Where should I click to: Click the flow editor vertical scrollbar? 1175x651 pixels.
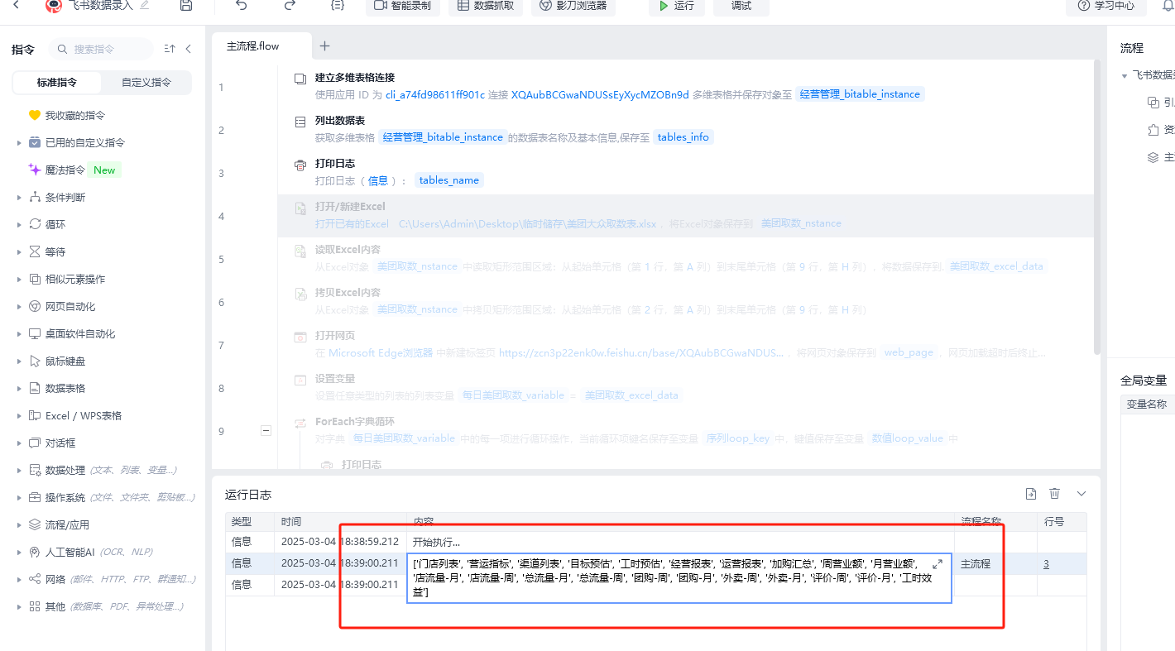(x=1097, y=207)
